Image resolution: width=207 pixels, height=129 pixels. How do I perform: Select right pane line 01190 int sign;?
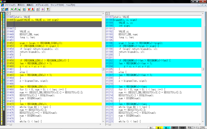point(153,26)
